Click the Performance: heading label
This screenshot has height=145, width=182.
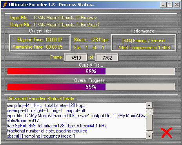(x=143, y=31)
